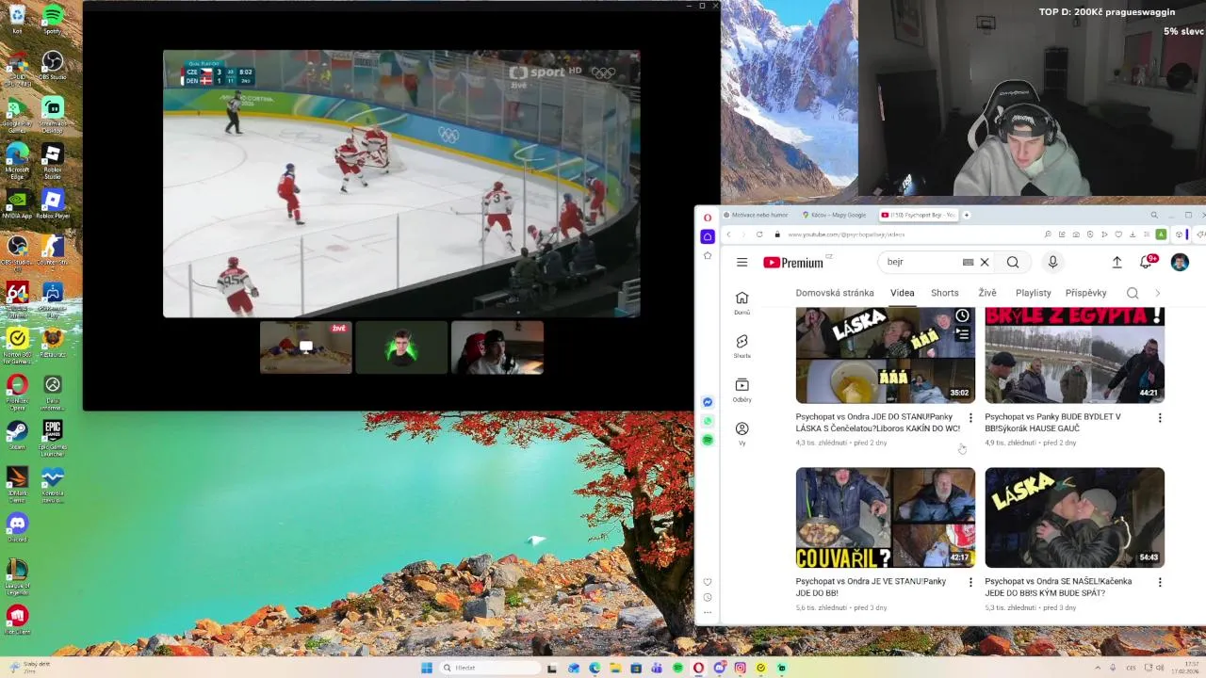Viewport: 1206px width, 678px height.
Task: Open video titled 'Psychopat vs Panky BUDE BYDLET'
Action: point(1052,423)
